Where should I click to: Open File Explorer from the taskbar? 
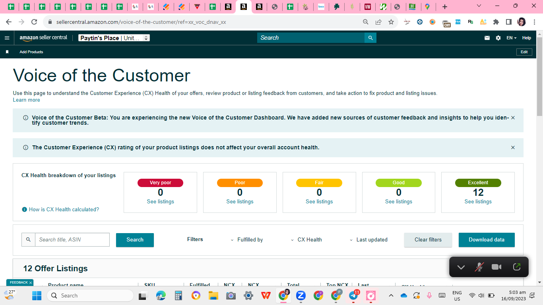click(213, 295)
